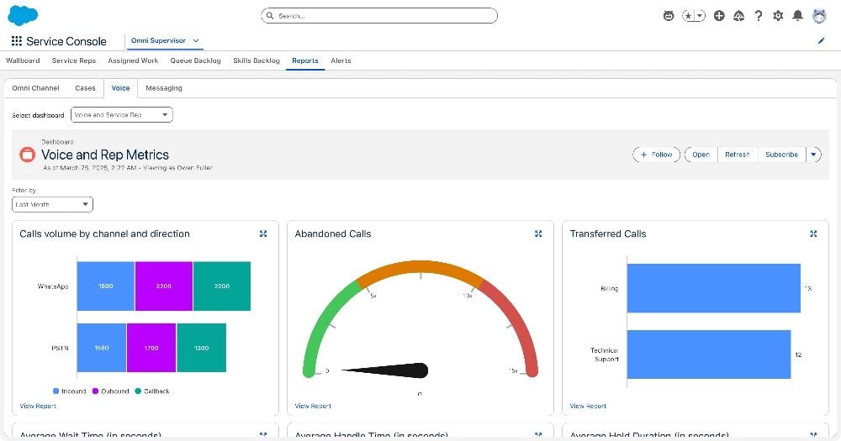841x441 pixels.
Task: Follow the Voice and Rep Metrics dashboard
Action: pos(657,155)
